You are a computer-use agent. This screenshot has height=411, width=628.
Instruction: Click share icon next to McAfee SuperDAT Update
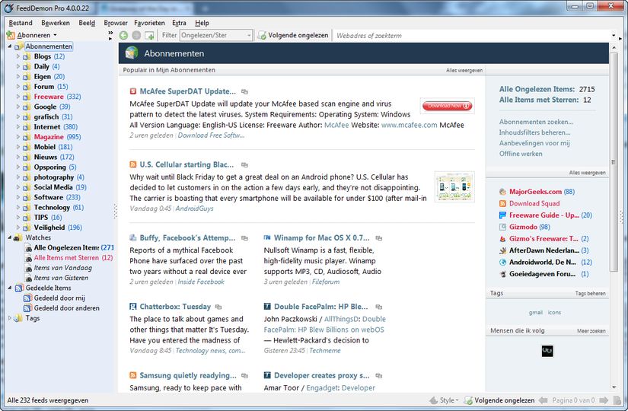(244, 92)
